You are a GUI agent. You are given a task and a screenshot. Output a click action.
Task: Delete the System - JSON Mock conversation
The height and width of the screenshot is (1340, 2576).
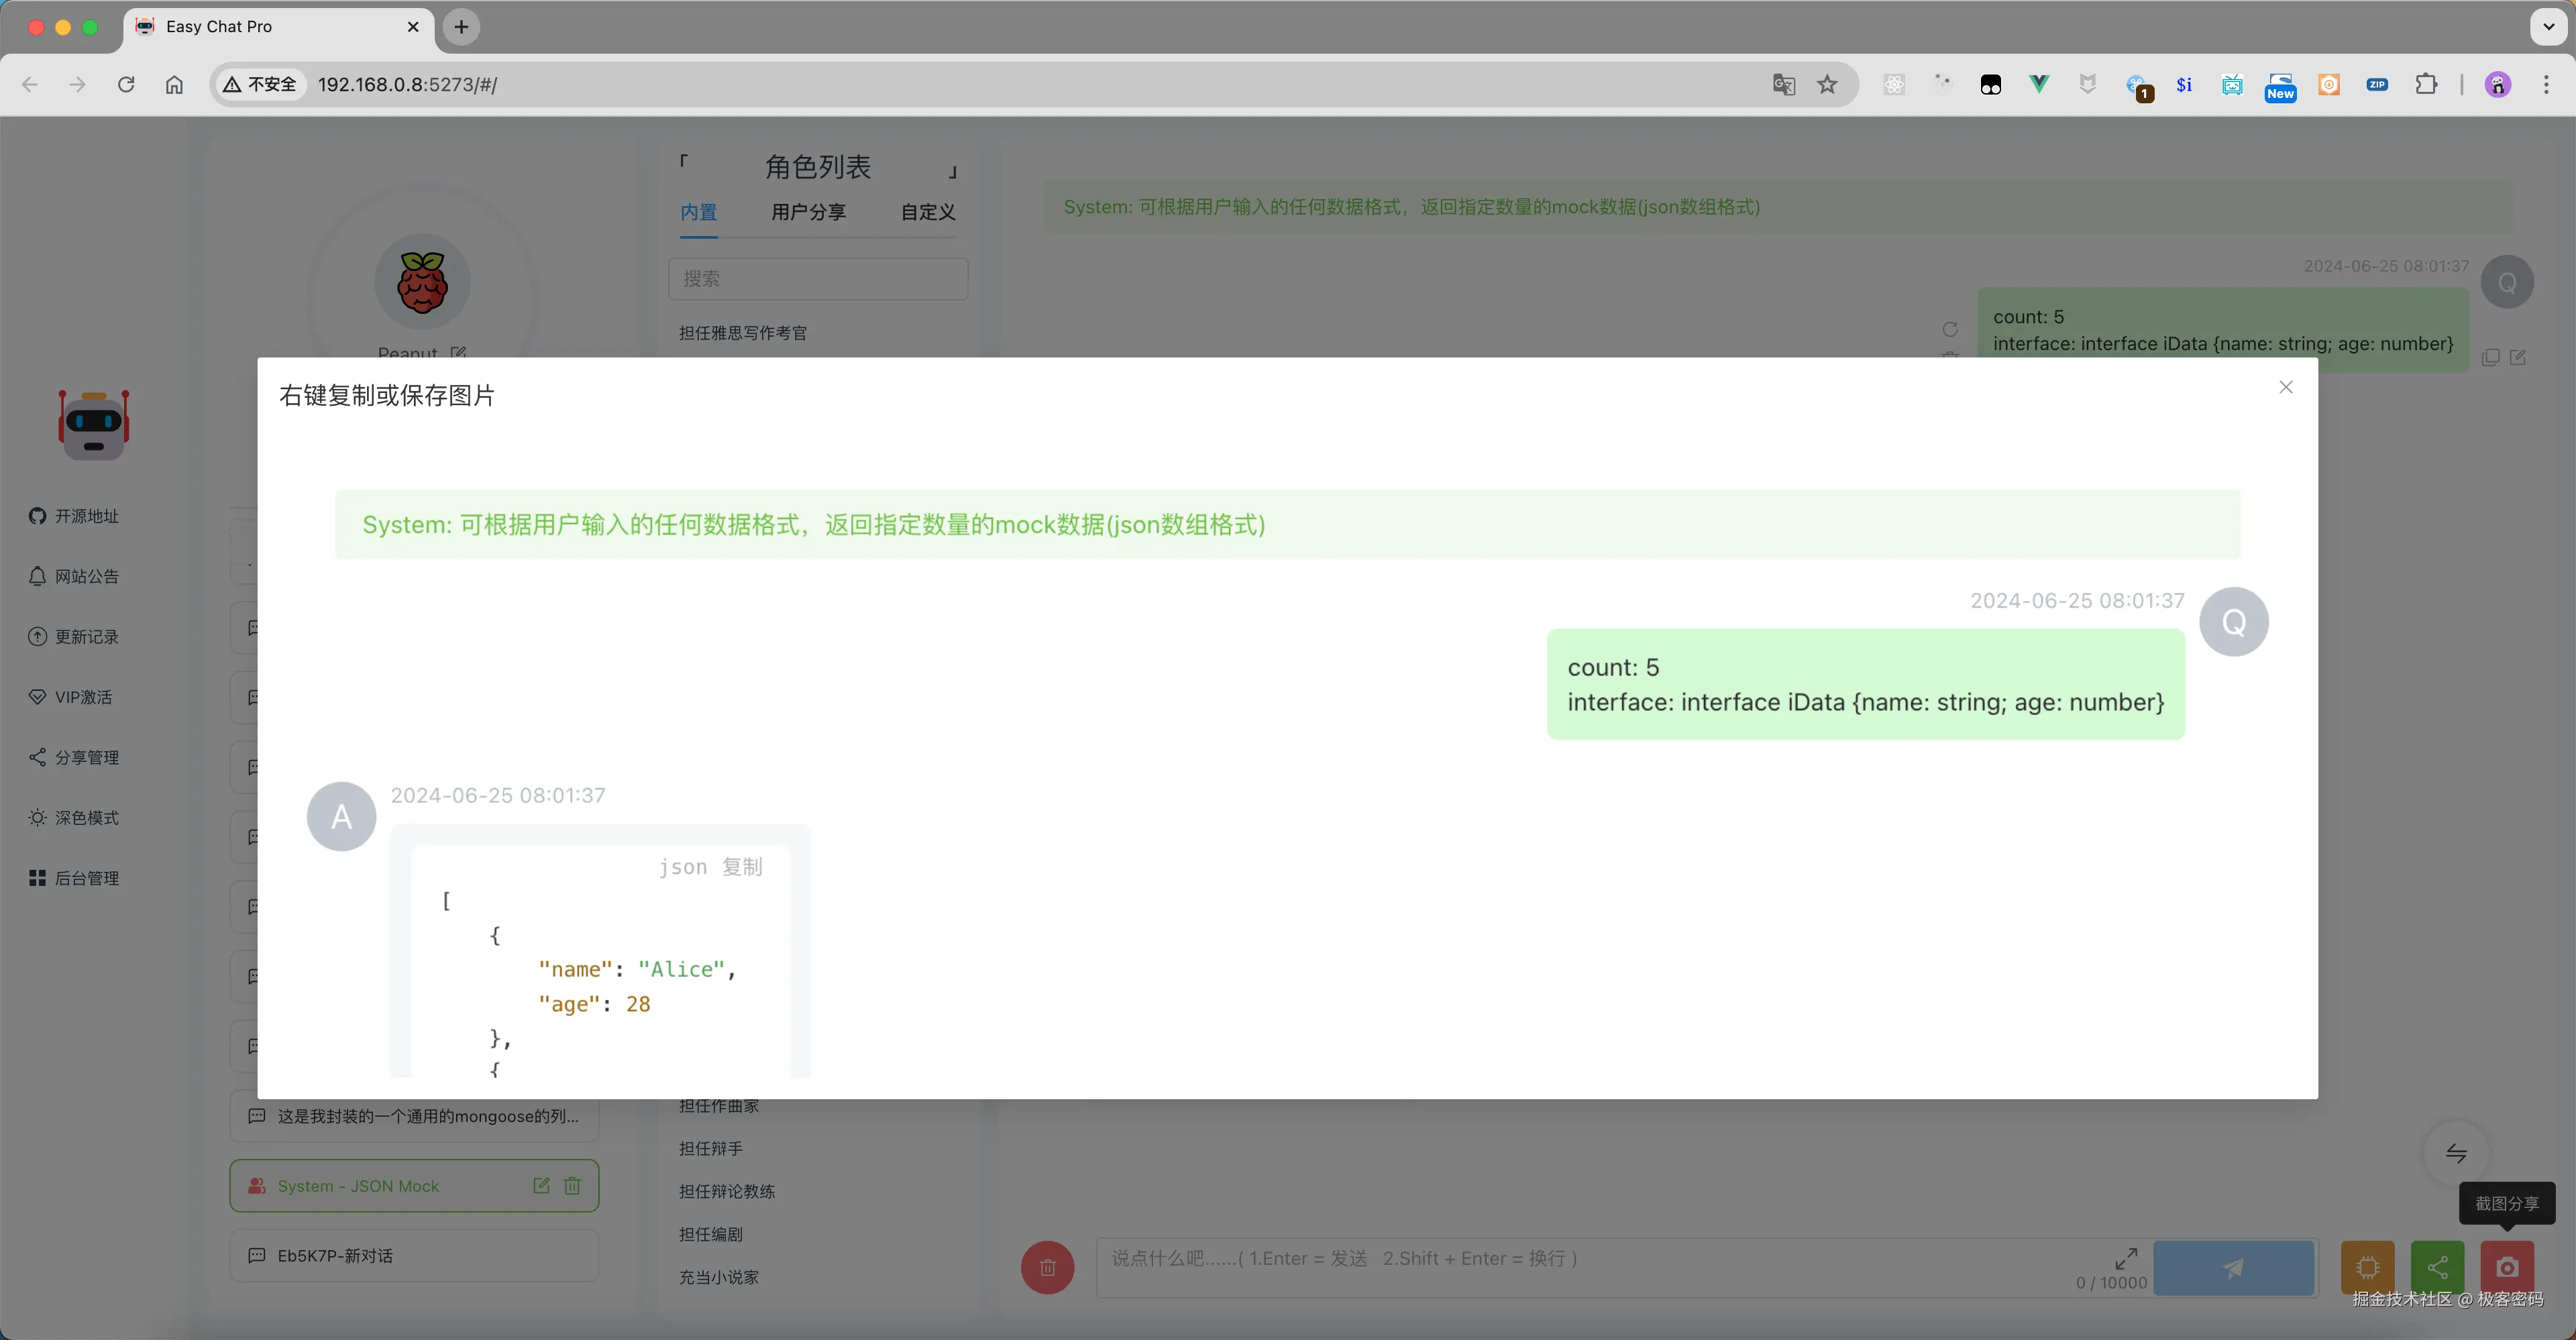pyautogui.click(x=572, y=1185)
